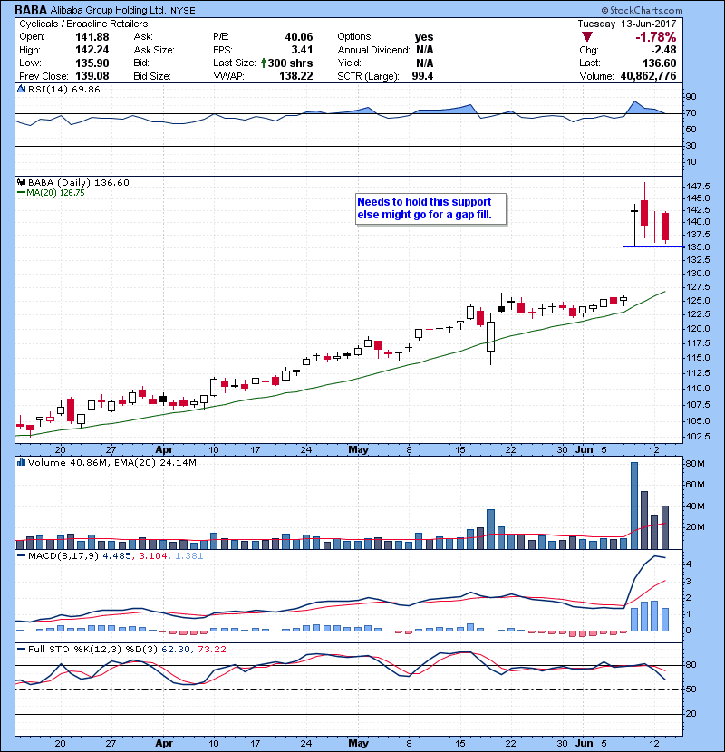The image size is (725, 752).
Task: Click the Last price 136.60 in the header
Action: [659, 63]
